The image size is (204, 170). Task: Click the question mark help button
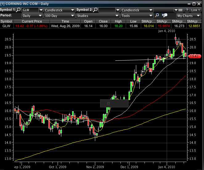187,10
